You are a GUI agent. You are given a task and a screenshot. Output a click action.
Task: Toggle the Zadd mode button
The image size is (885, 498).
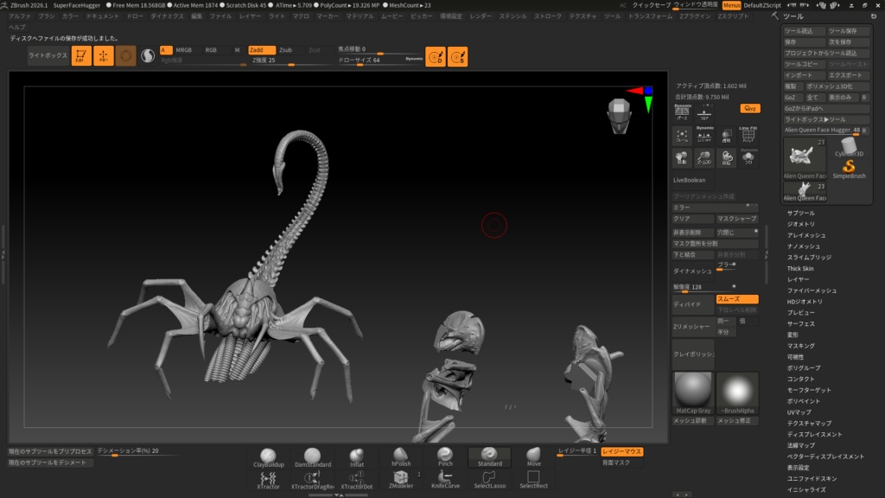[x=261, y=50]
